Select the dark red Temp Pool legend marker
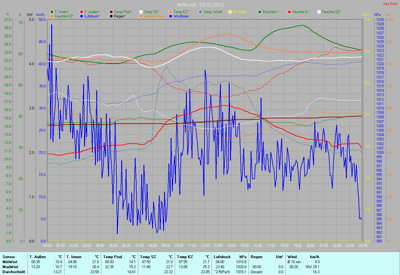Screen dimensions: 400x275 point(111,12)
